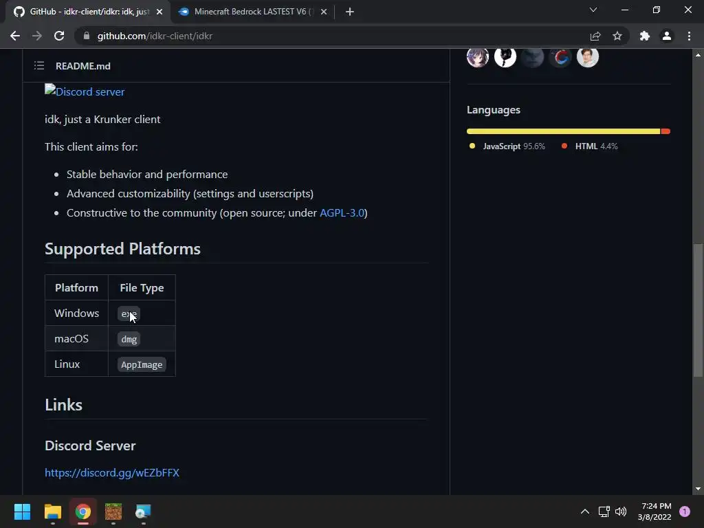Viewport: 704px width, 528px height.
Task: Open the volume speaker tray icon
Action: coord(621,511)
